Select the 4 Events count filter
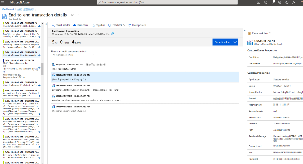Viewport: 303px width, 164px height. pyautogui.click(x=76, y=42)
